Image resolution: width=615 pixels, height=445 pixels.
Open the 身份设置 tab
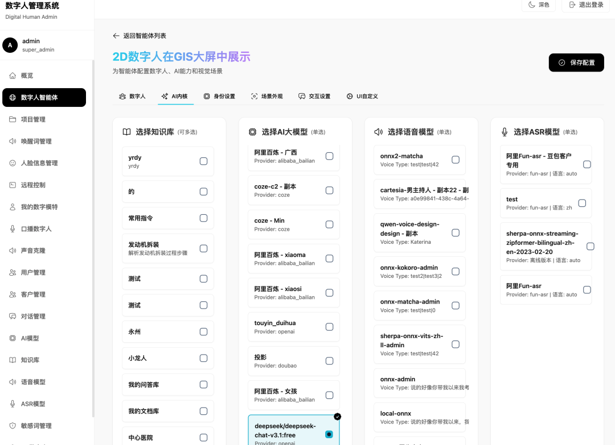[x=219, y=96]
